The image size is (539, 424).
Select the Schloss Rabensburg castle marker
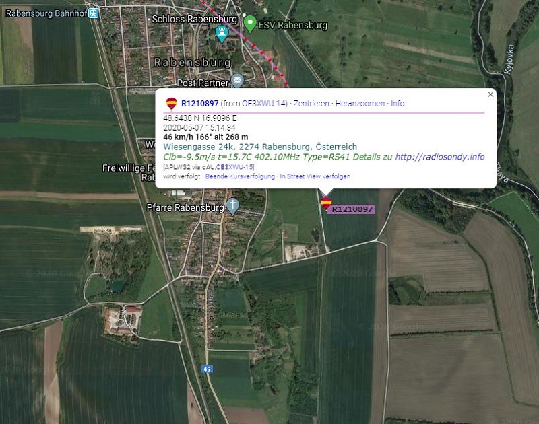tap(222, 34)
